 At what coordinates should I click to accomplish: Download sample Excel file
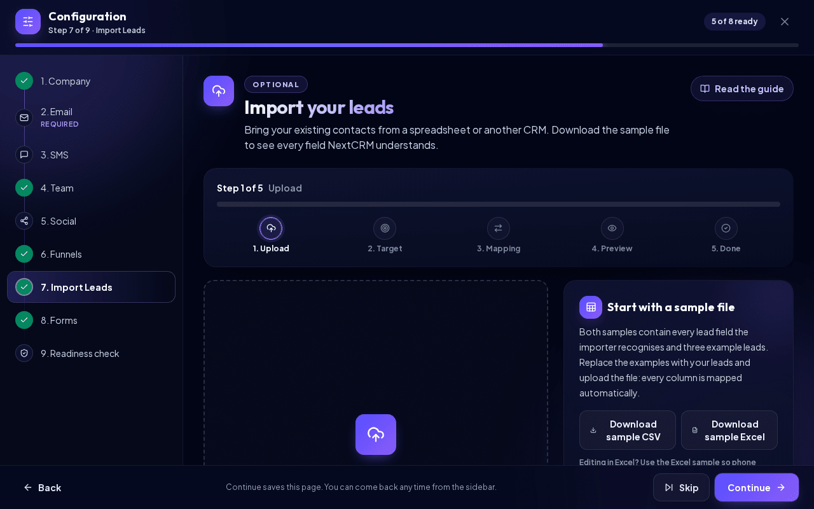(729, 430)
